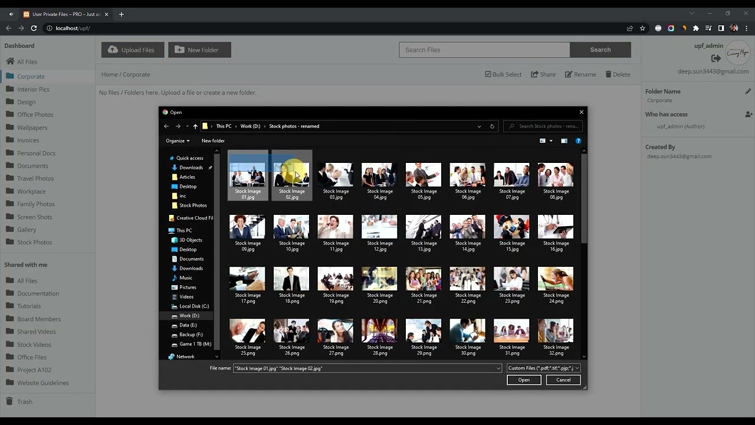This screenshot has height=425, width=755.
Task: Select Stock Photos in Quick access tree
Action: 193,205
